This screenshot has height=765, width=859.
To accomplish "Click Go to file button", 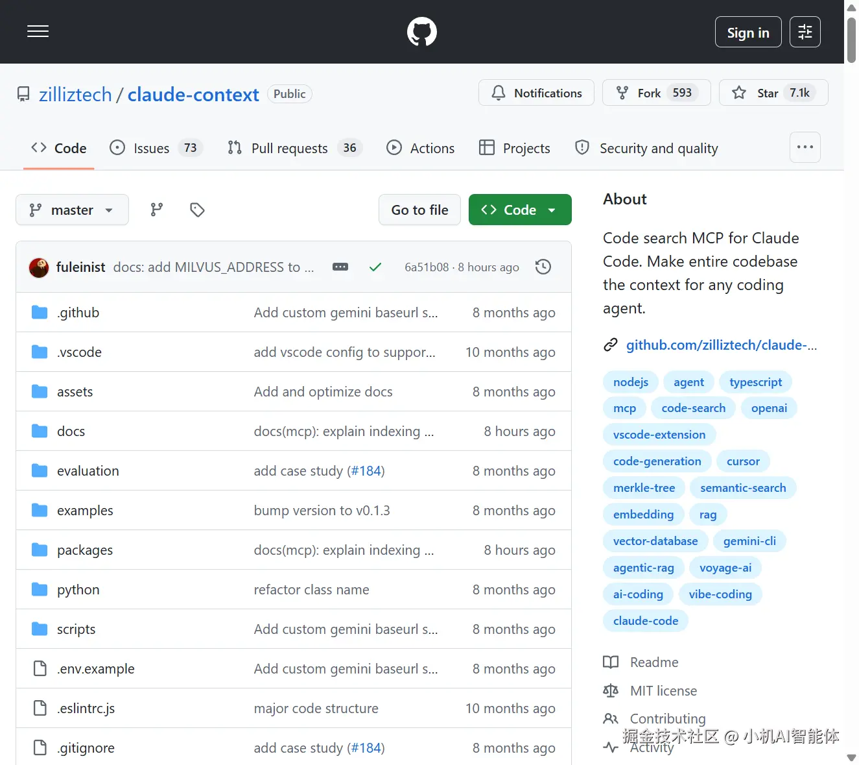I will point(419,210).
